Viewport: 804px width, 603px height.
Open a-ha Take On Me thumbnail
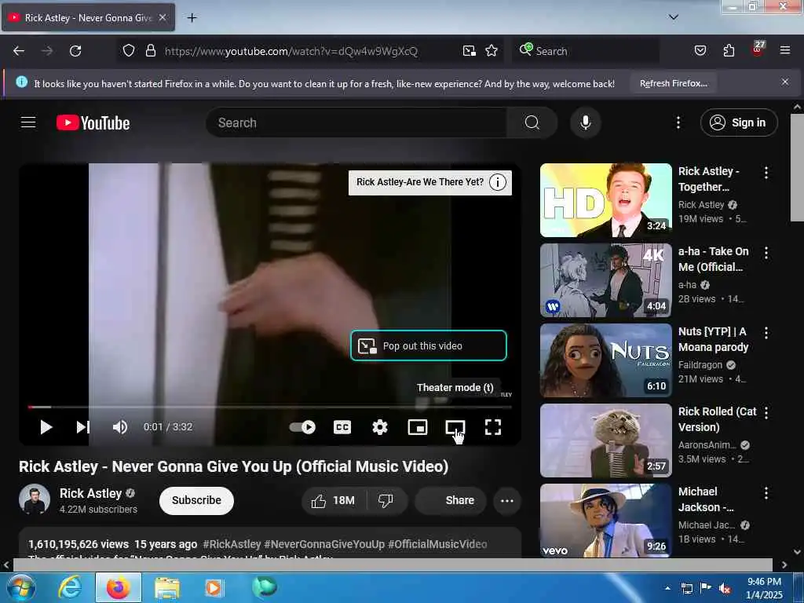tap(605, 280)
